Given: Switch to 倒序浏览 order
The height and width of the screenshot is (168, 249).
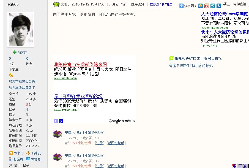Looking at the screenshot, I should [x=138, y=4].
